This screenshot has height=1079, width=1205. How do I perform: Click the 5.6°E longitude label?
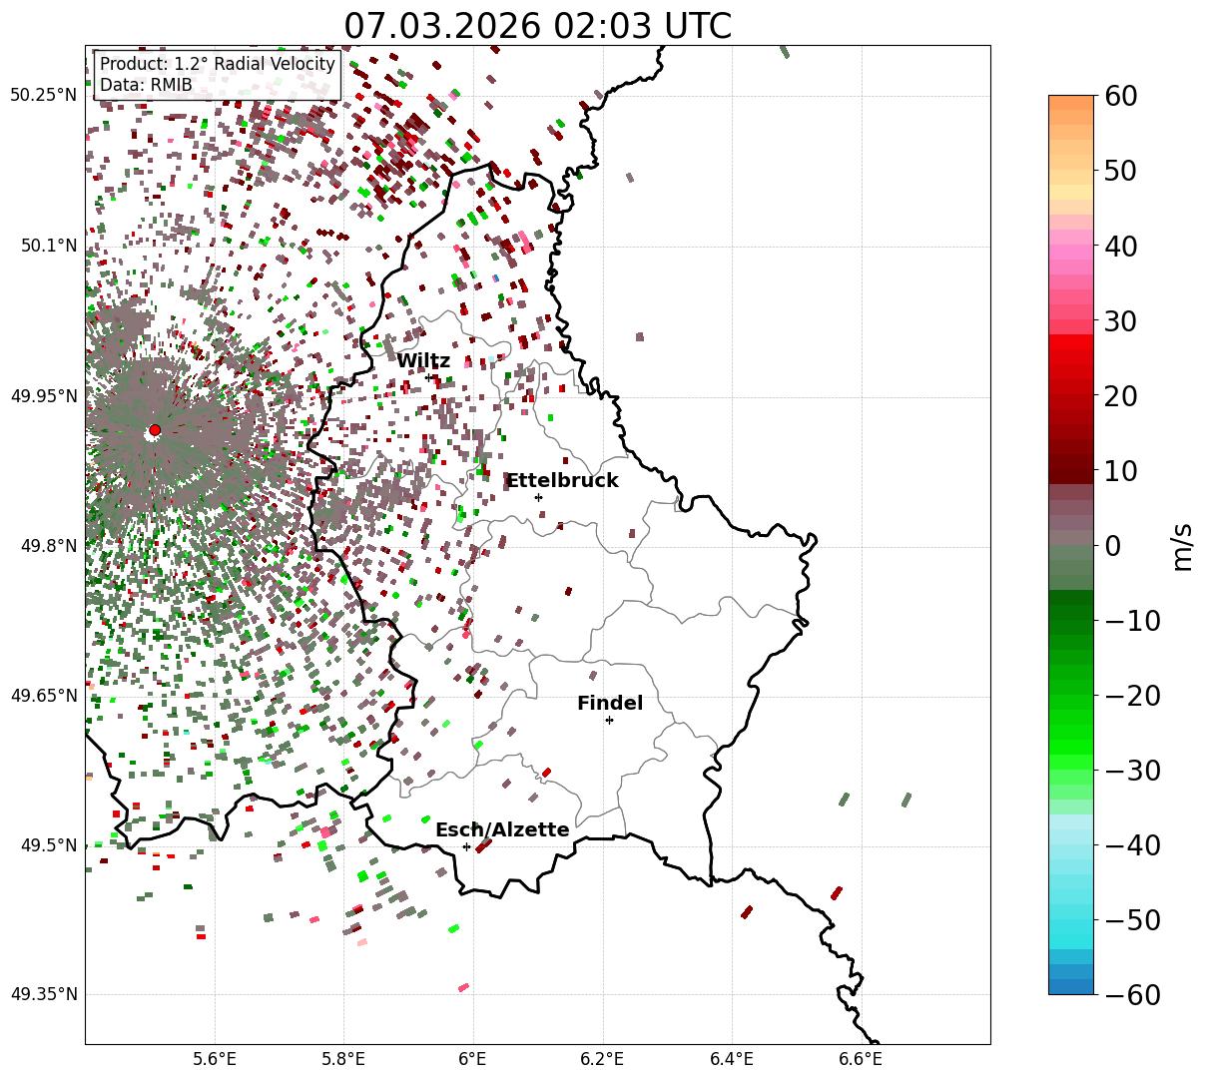tap(215, 1059)
